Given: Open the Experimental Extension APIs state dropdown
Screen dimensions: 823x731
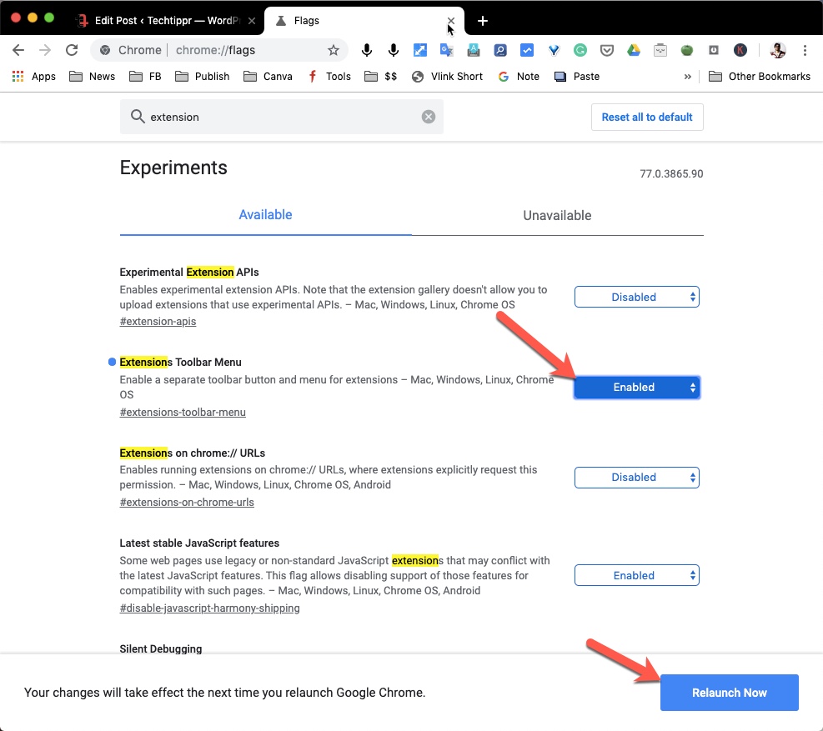Looking at the screenshot, I should [637, 297].
